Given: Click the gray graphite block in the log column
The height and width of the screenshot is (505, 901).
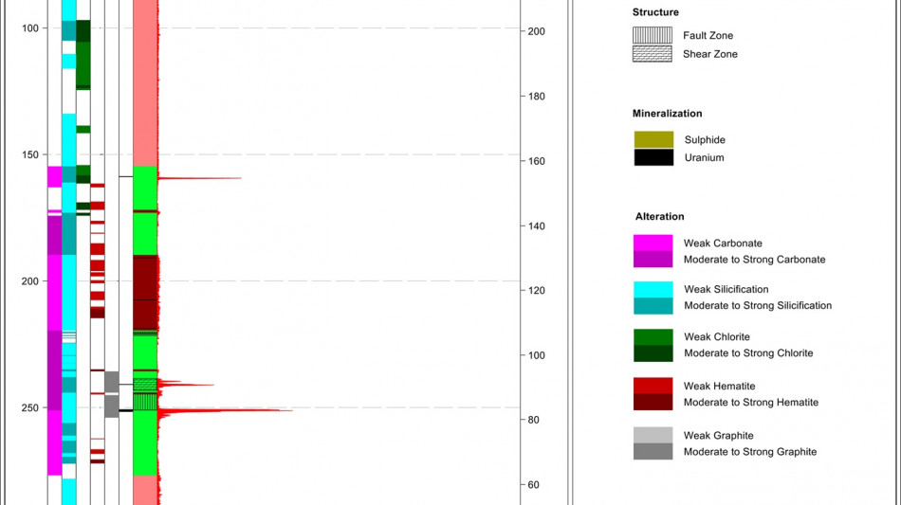Looking at the screenshot, I should tap(112, 393).
